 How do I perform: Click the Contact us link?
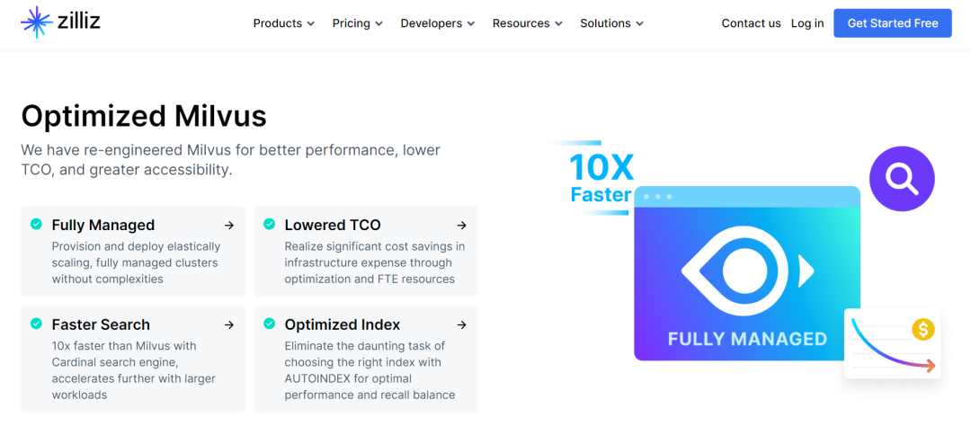point(751,23)
